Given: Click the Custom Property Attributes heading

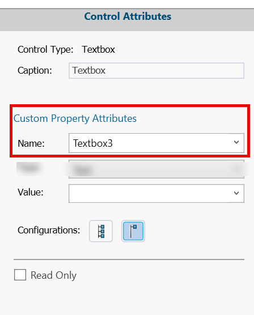Looking at the screenshot, I should (75, 118).
